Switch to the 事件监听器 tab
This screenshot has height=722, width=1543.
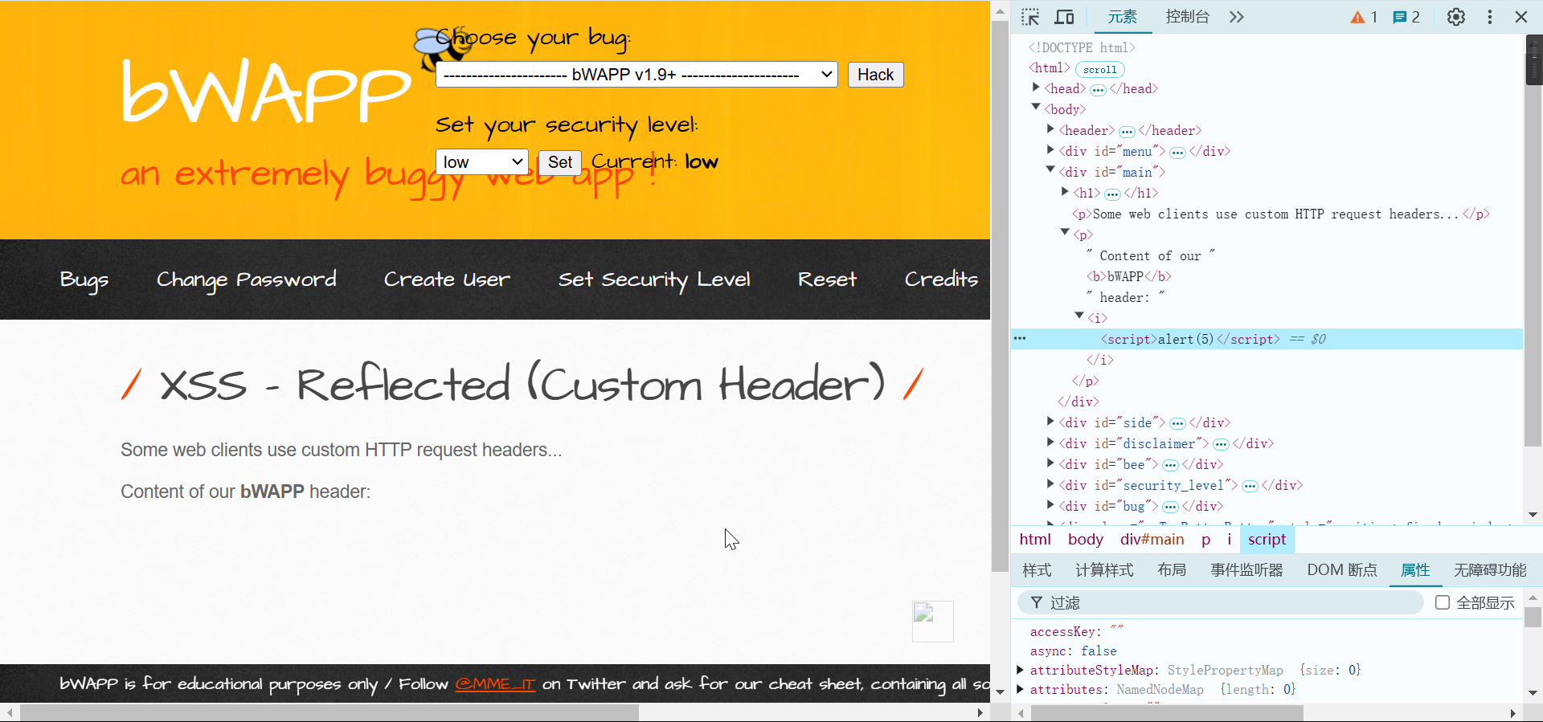1246,570
